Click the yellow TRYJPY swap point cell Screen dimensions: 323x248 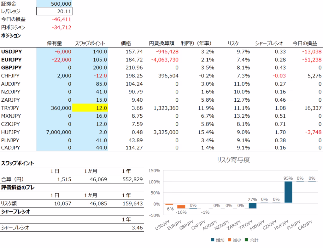coord(90,108)
